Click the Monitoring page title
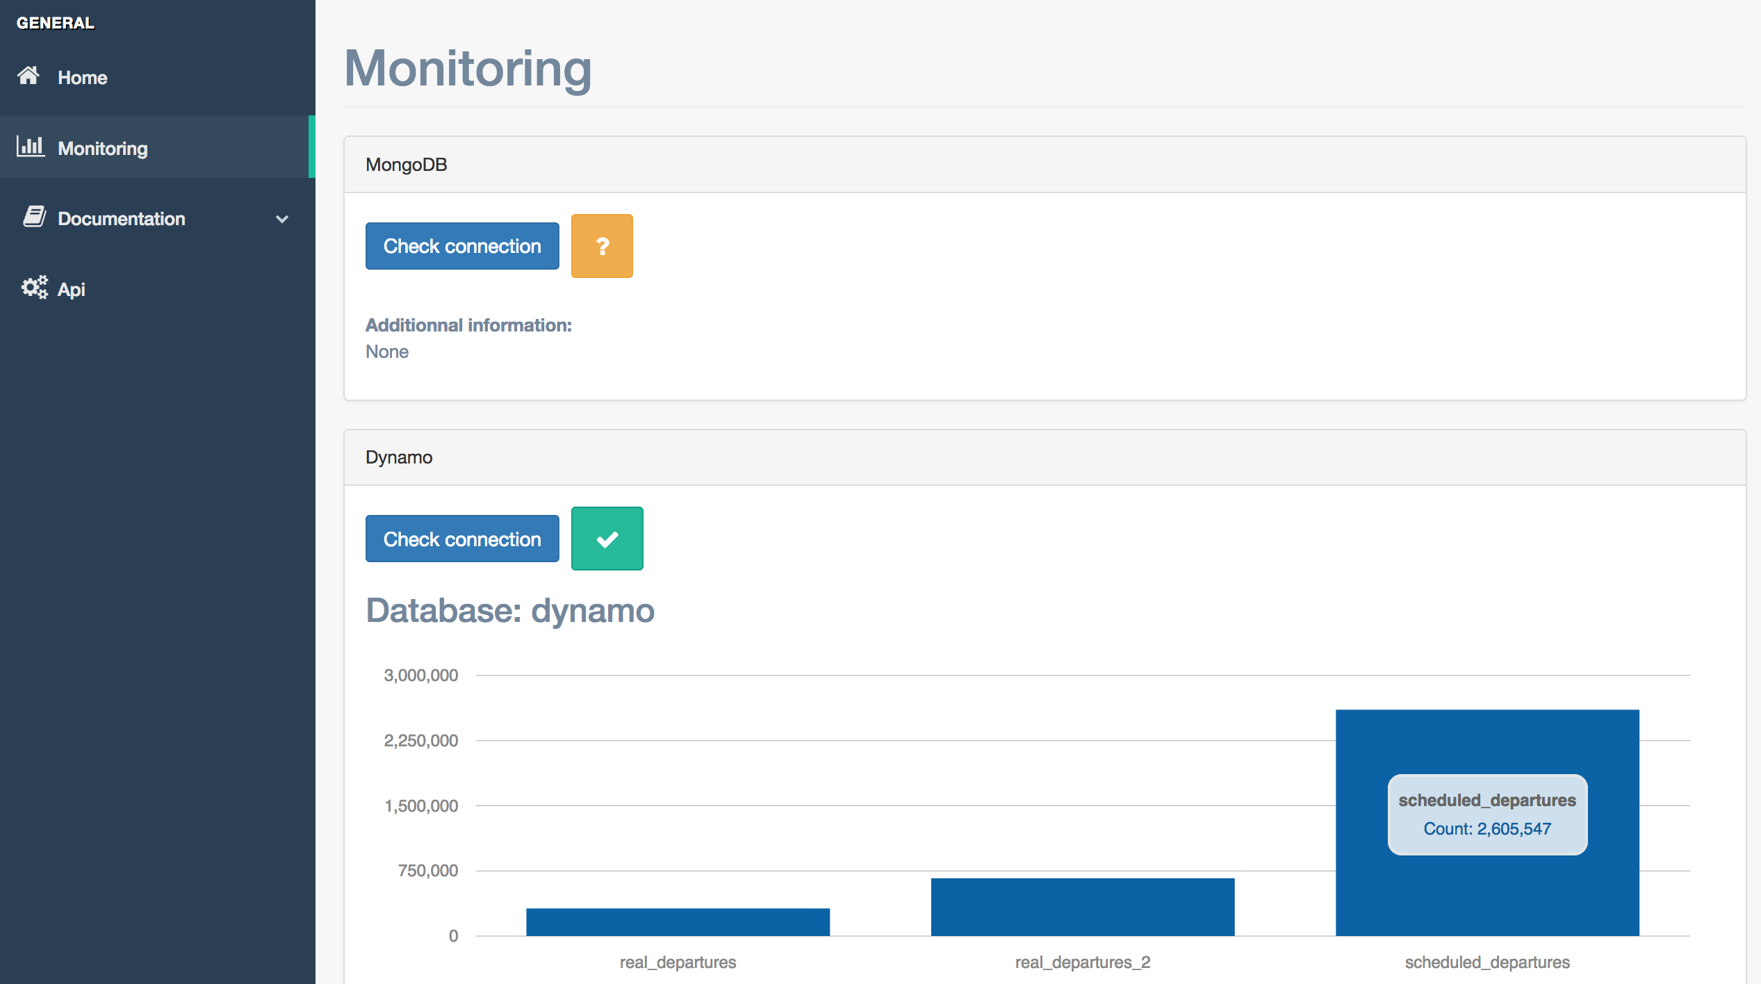Image resolution: width=1761 pixels, height=984 pixels. pos(468,69)
